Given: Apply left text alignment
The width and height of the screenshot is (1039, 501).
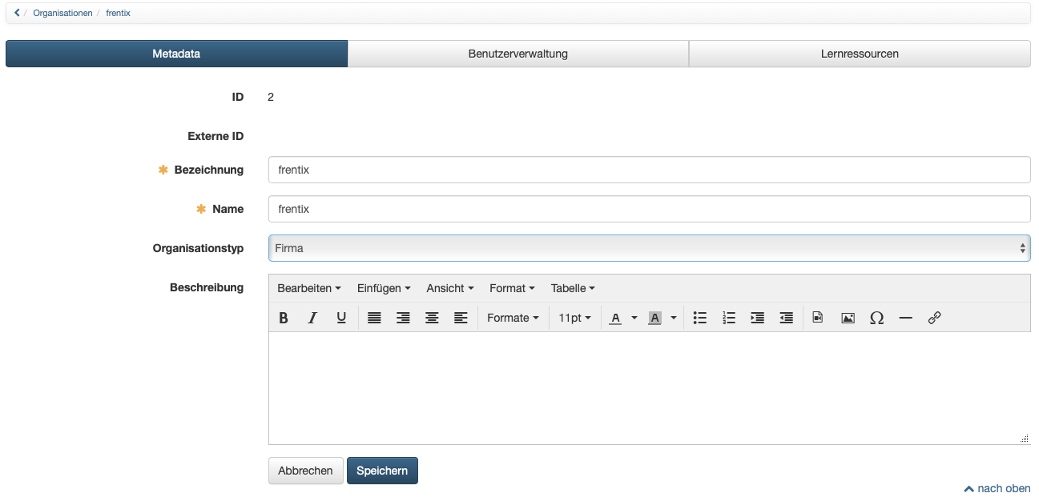Looking at the screenshot, I should coord(461,318).
